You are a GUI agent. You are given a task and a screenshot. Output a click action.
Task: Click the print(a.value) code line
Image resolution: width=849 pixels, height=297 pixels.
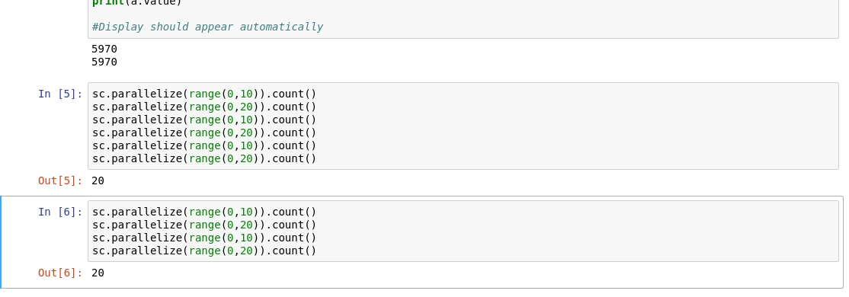pyautogui.click(x=137, y=3)
